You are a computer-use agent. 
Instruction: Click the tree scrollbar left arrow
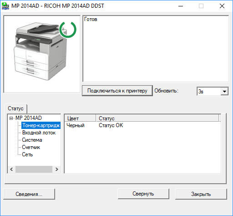click(11, 169)
